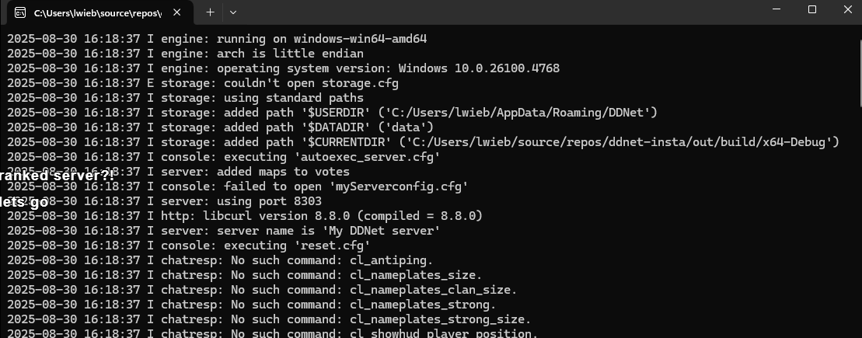Maximize the terminal window
Screen dimensions: 862x338
tap(812, 9)
